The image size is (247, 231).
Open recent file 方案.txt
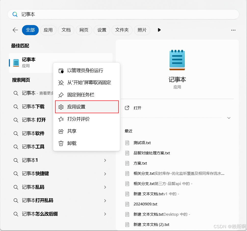(140, 163)
